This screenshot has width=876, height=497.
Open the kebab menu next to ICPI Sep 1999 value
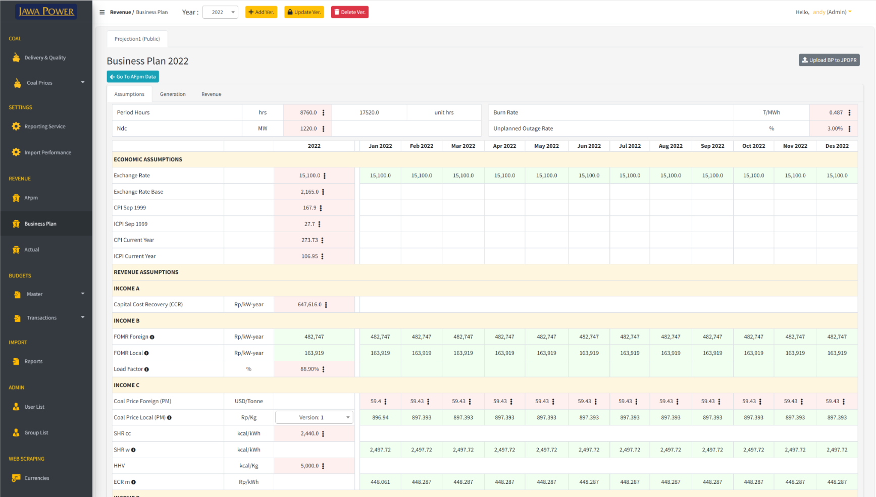[319, 224]
